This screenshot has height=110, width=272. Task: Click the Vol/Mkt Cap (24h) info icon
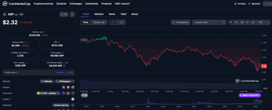[x=29, y=52]
